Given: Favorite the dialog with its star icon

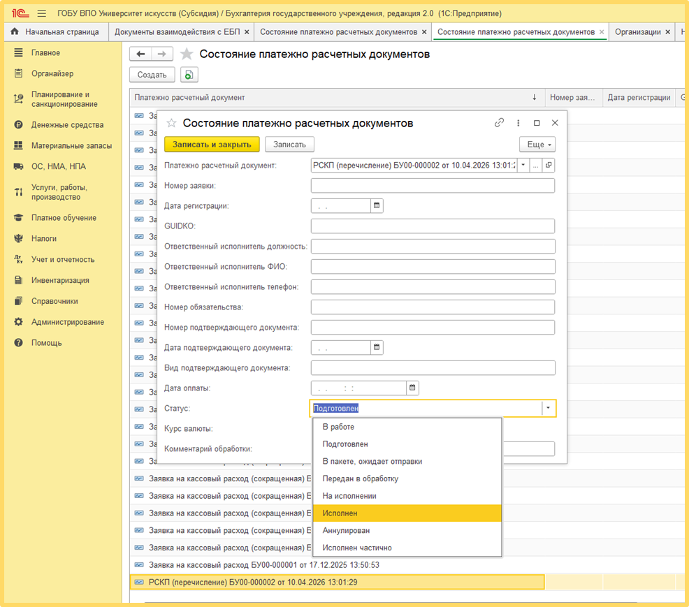Looking at the screenshot, I should [x=171, y=123].
